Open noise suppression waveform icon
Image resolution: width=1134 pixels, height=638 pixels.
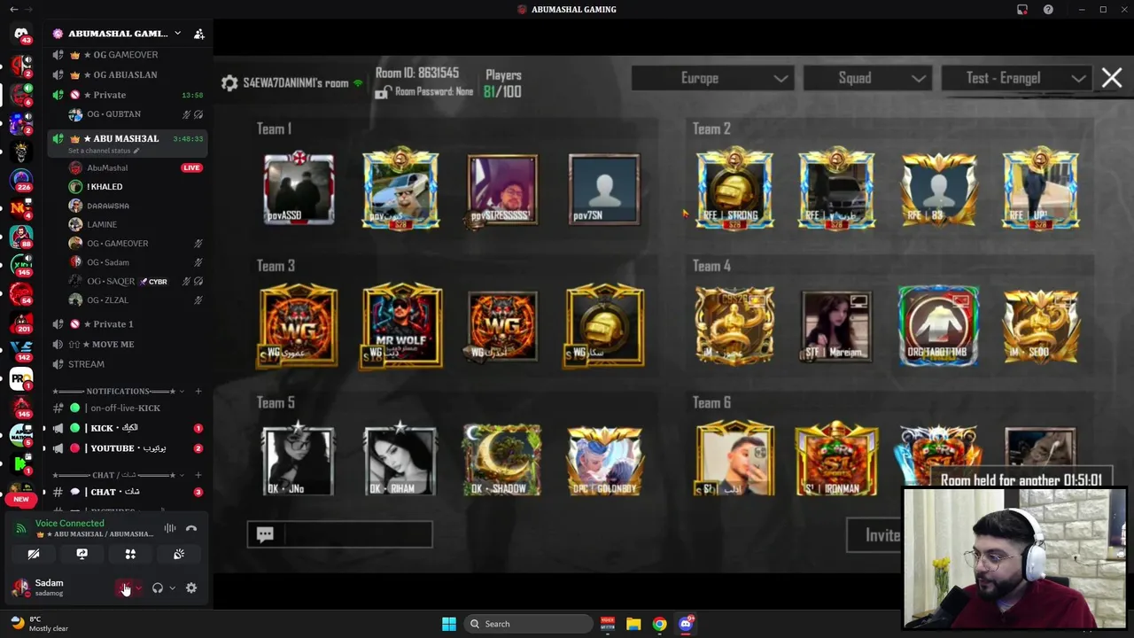(x=170, y=528)
